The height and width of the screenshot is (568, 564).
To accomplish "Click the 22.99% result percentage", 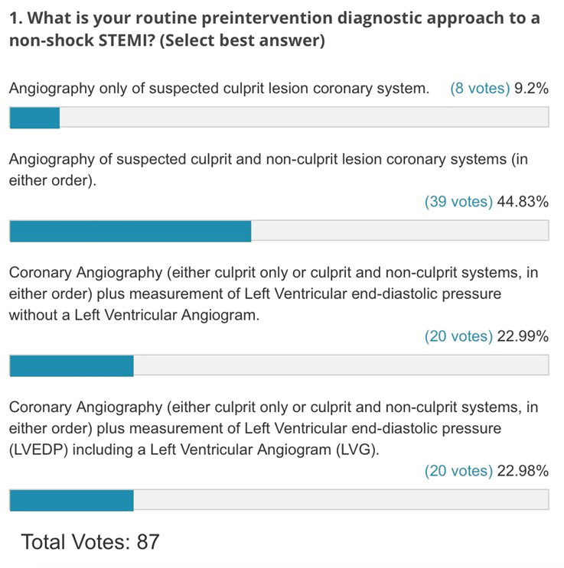I will 522,336.
